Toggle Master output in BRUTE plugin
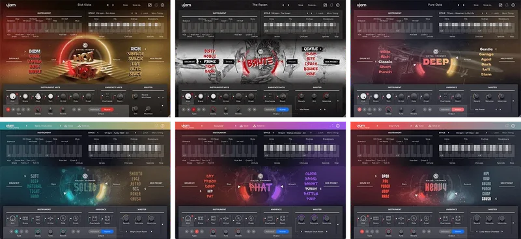 click(283, 109)
